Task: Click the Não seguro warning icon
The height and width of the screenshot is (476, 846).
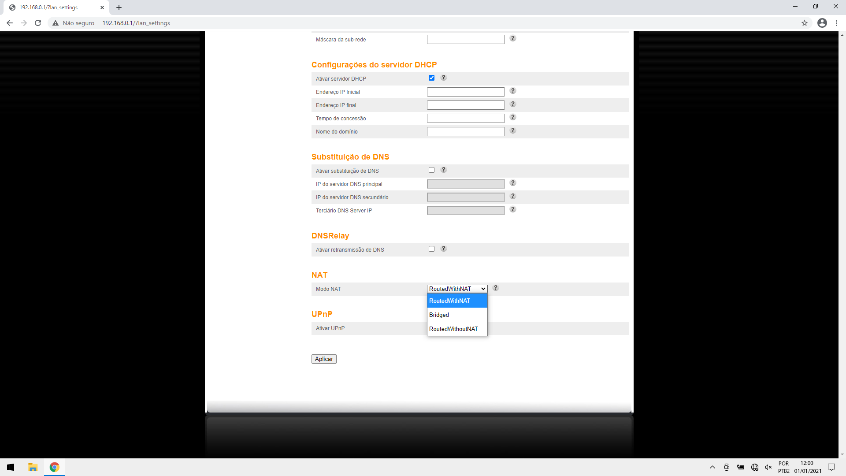Action: [56, 23]
